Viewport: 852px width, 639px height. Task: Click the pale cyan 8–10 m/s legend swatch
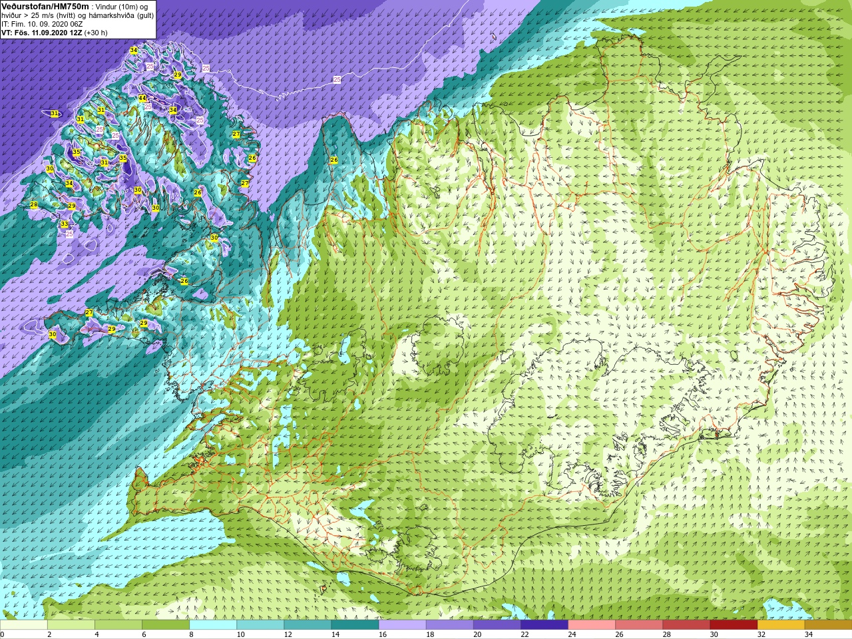(x=213, y=625)
